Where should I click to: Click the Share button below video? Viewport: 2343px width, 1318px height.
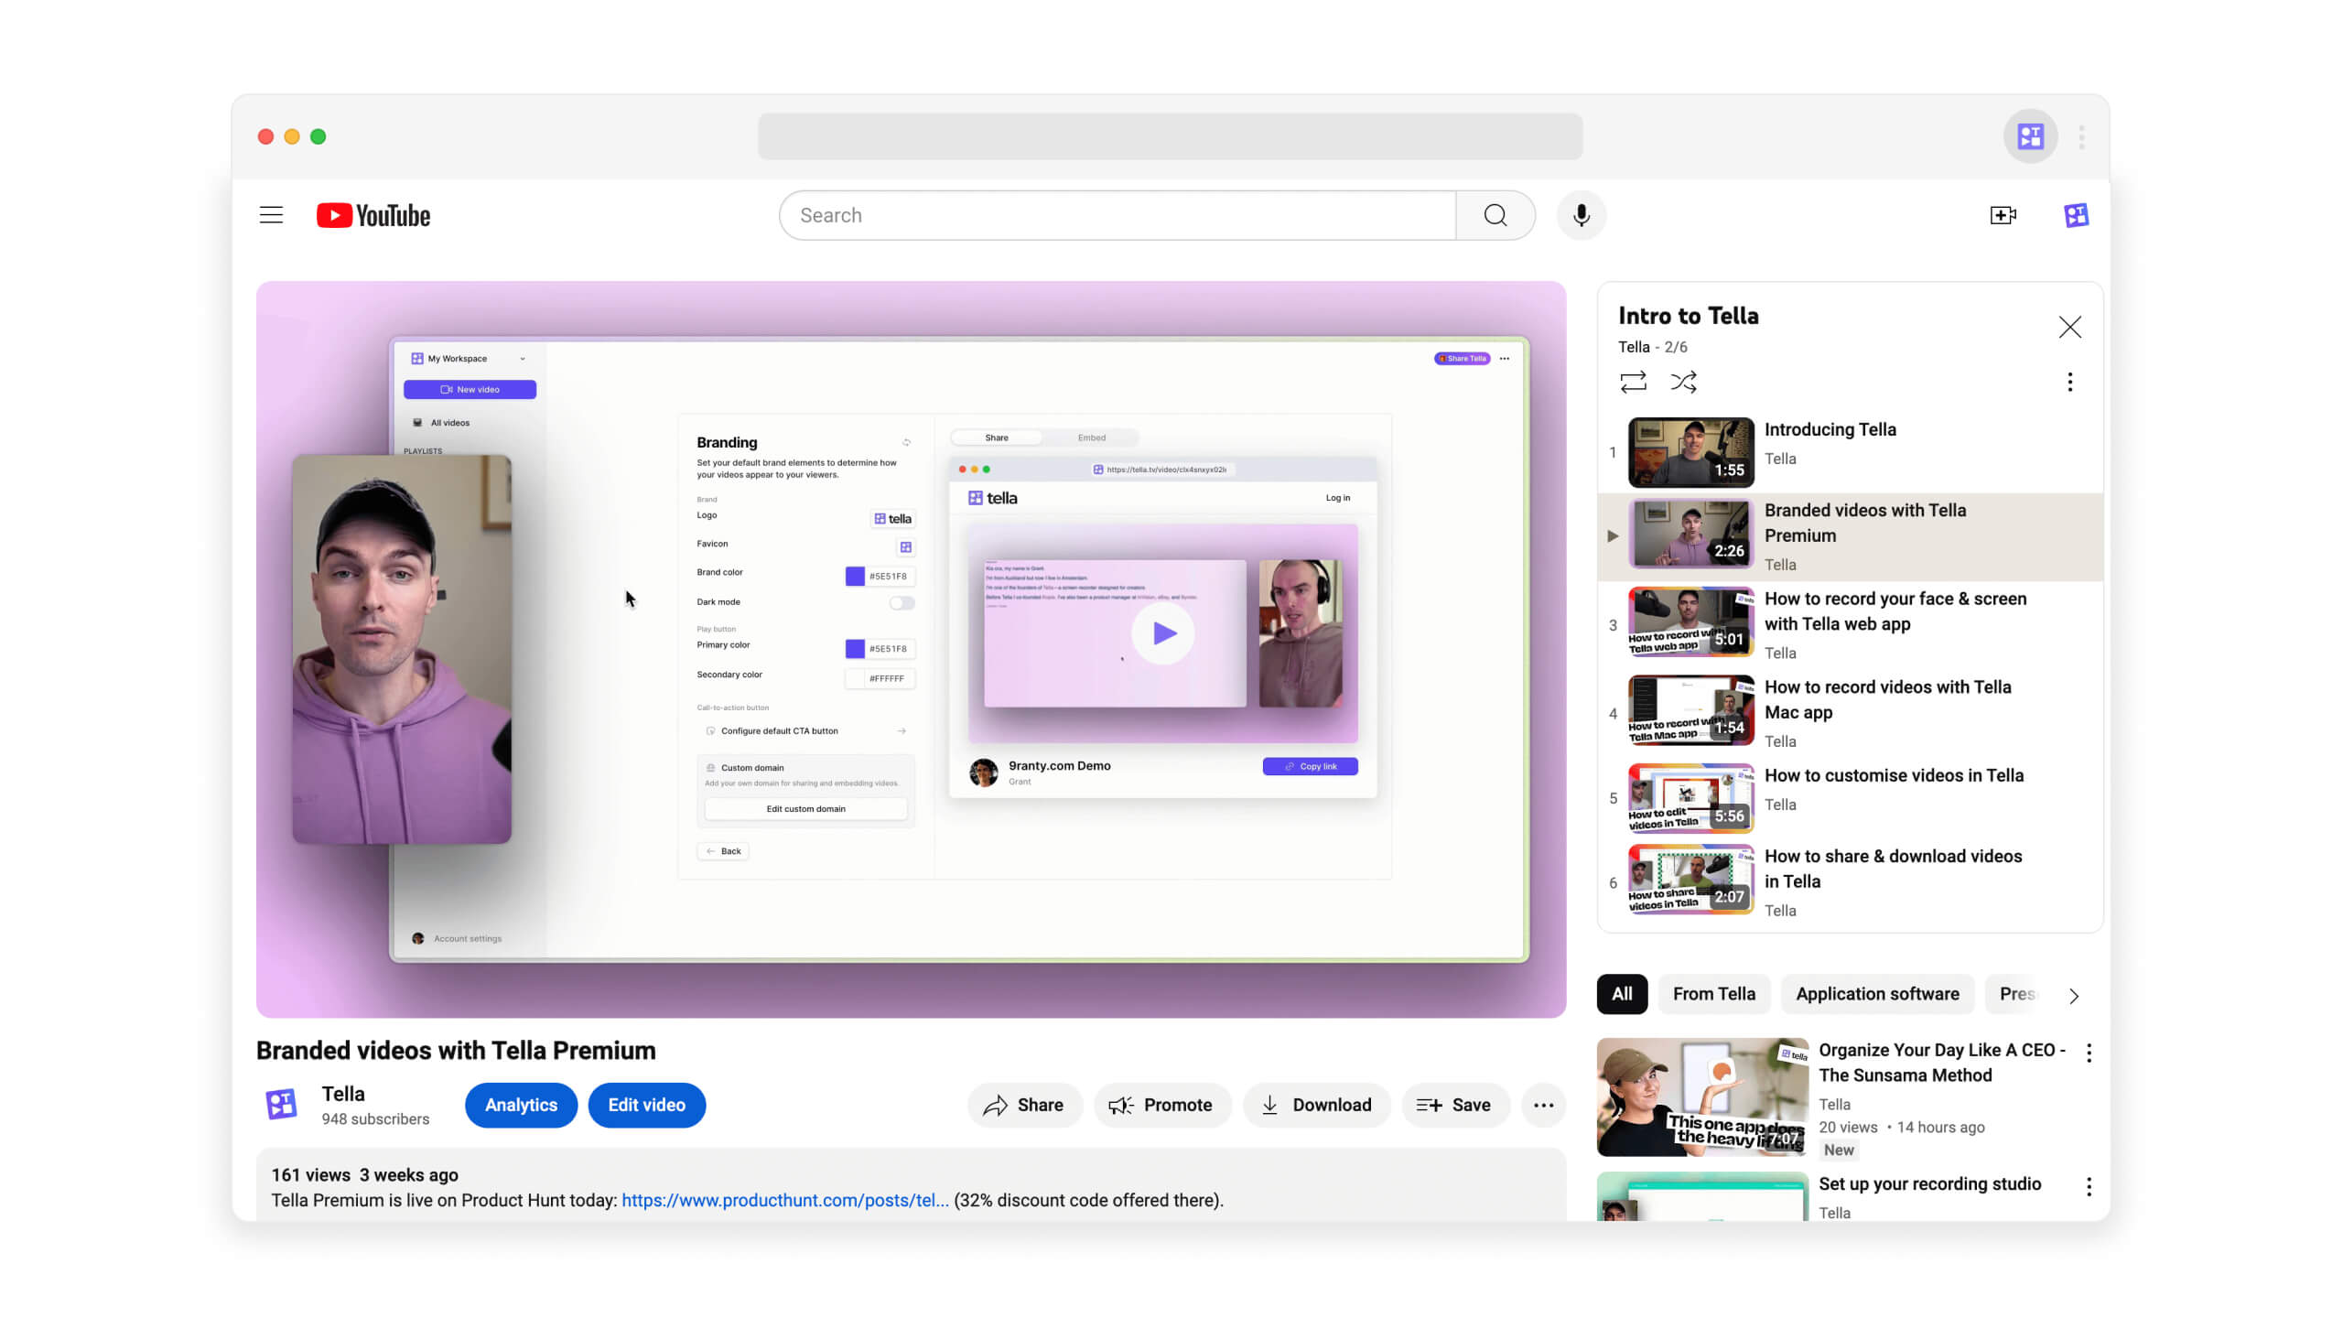1024,1105
